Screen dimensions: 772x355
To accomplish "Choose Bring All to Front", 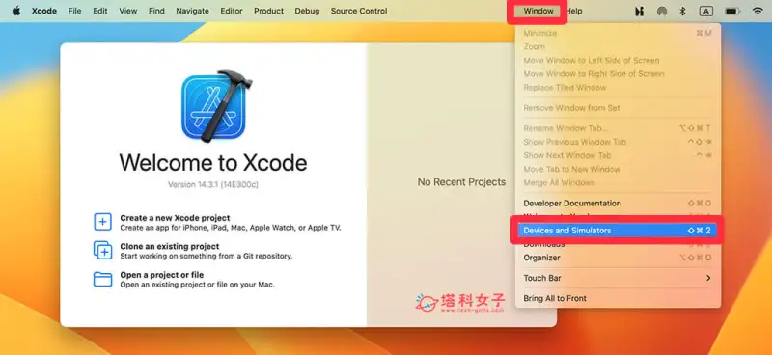I will point(619,298).
